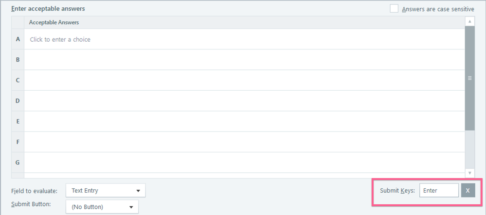This screenshot has height=215, width=486.
Task: Click the row header letter G
Action: click(18, 162)
